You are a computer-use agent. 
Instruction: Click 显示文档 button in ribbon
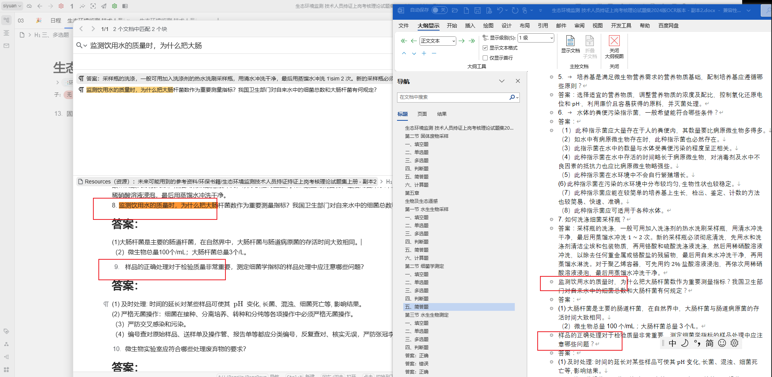pos(570,44)
